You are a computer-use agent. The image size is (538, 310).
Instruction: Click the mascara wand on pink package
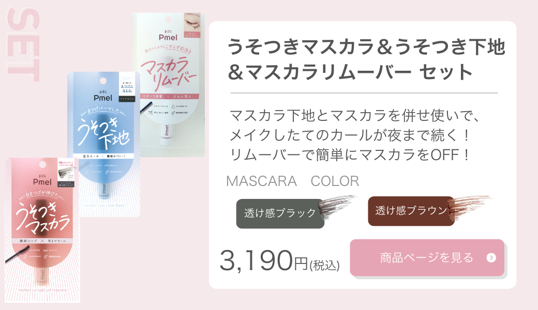17,253
